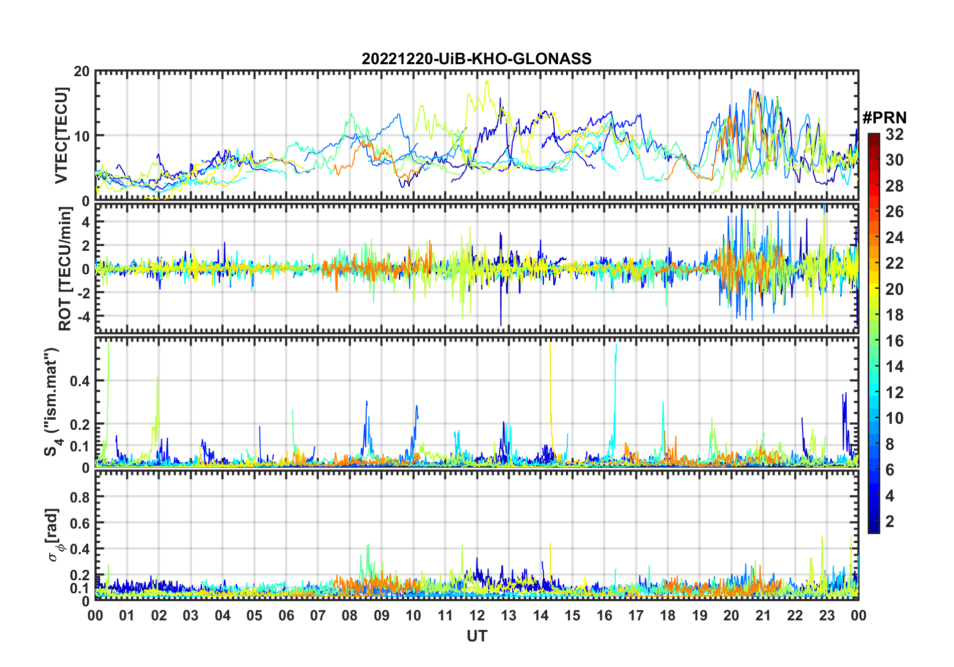This screenshot has height=667, width=954.
Task: Select colorbar tick label 14
Action: click(894, 367)
